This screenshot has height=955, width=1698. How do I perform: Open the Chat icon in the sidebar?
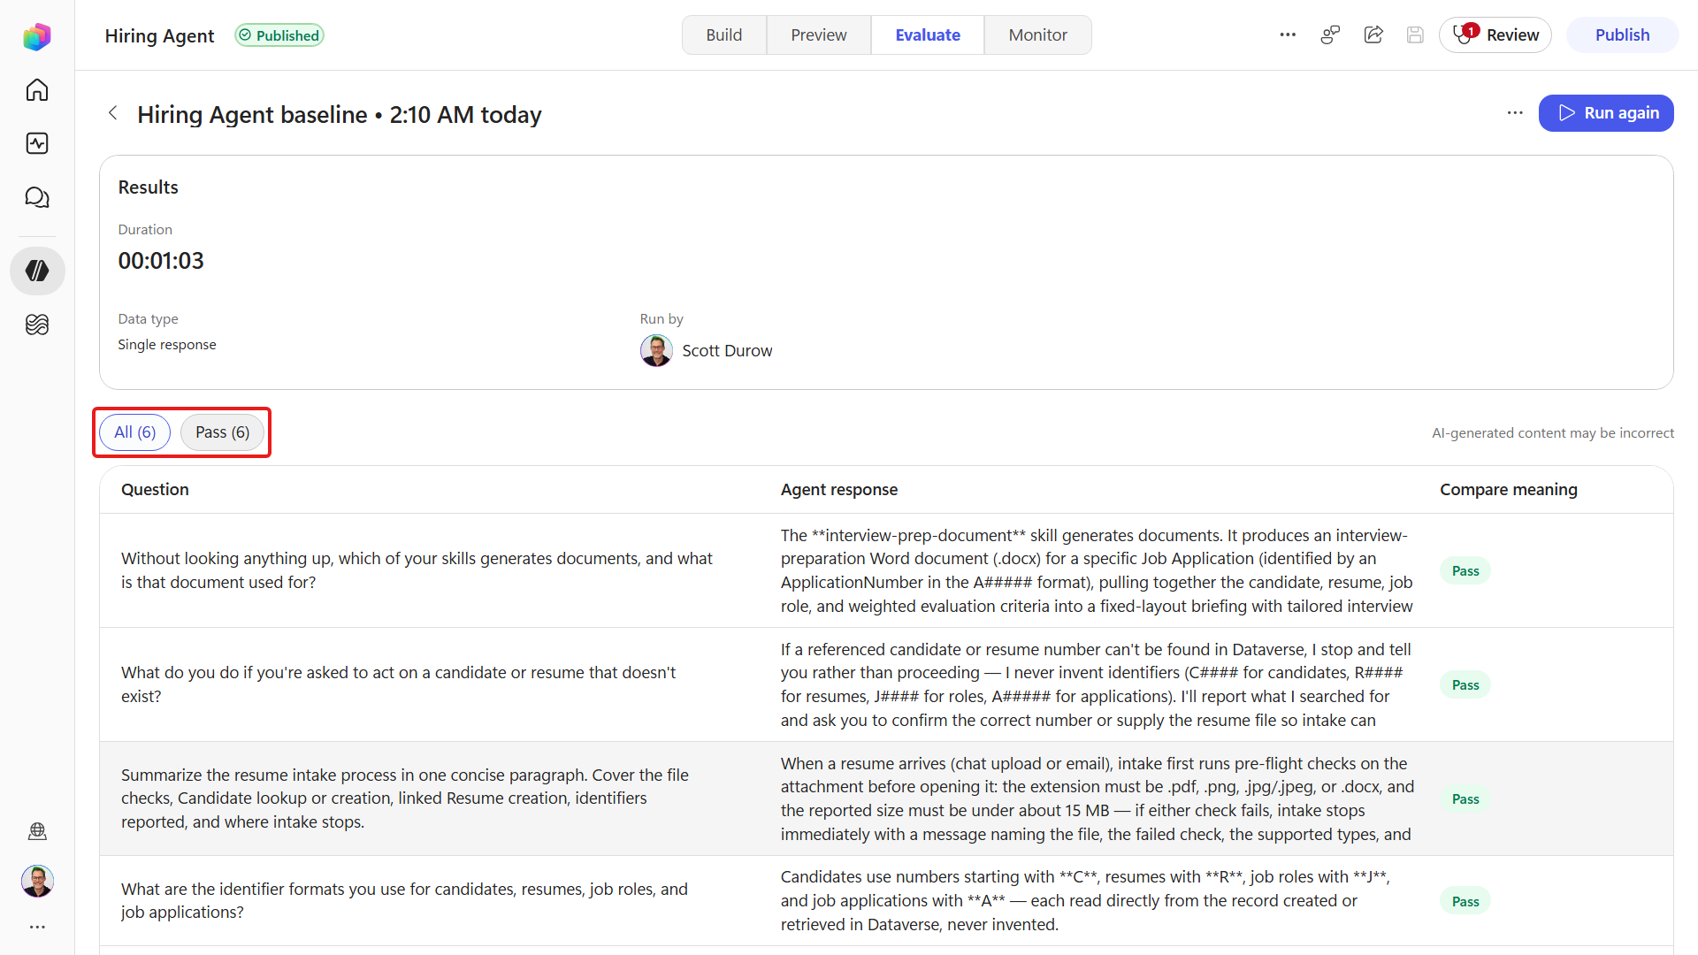(x=37, y=197)
